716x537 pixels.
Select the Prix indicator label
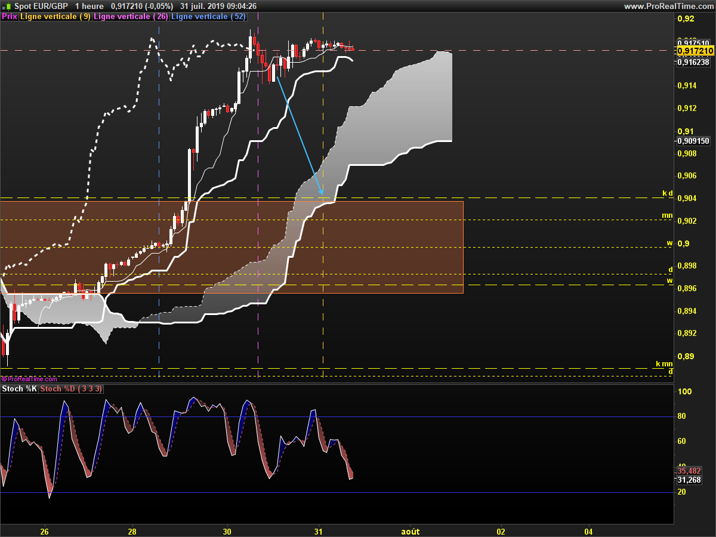[x=10, y=17]
